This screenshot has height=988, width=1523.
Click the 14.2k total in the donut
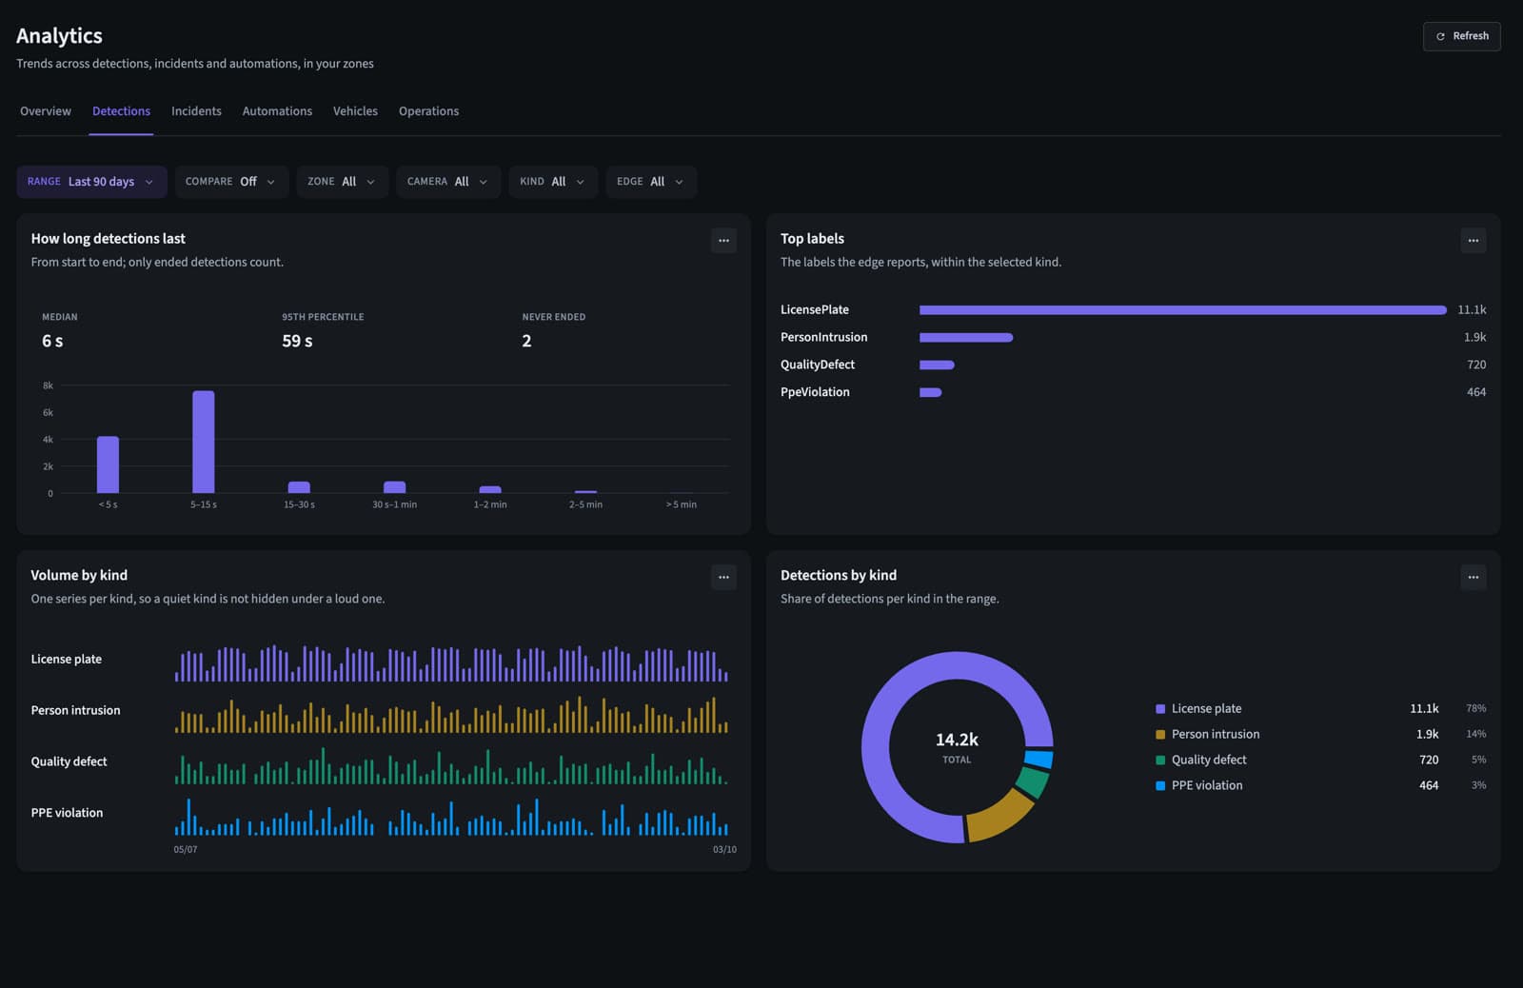(957, 740)
